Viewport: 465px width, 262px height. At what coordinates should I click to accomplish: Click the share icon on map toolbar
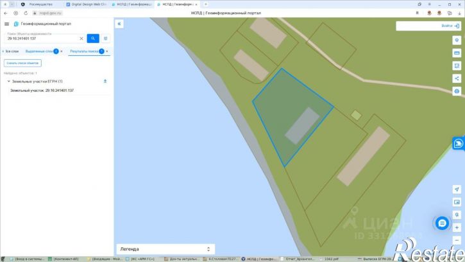coord(457,78)
